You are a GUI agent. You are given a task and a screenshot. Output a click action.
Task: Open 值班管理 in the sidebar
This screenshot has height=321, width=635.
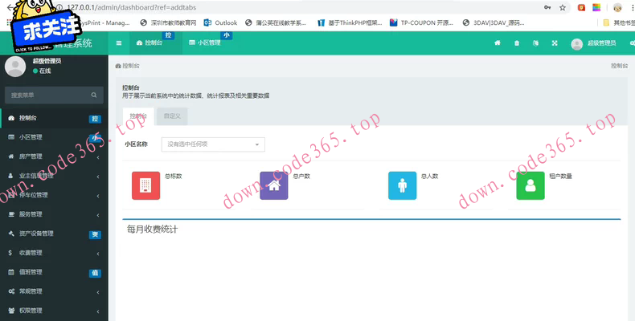[55, 272]
